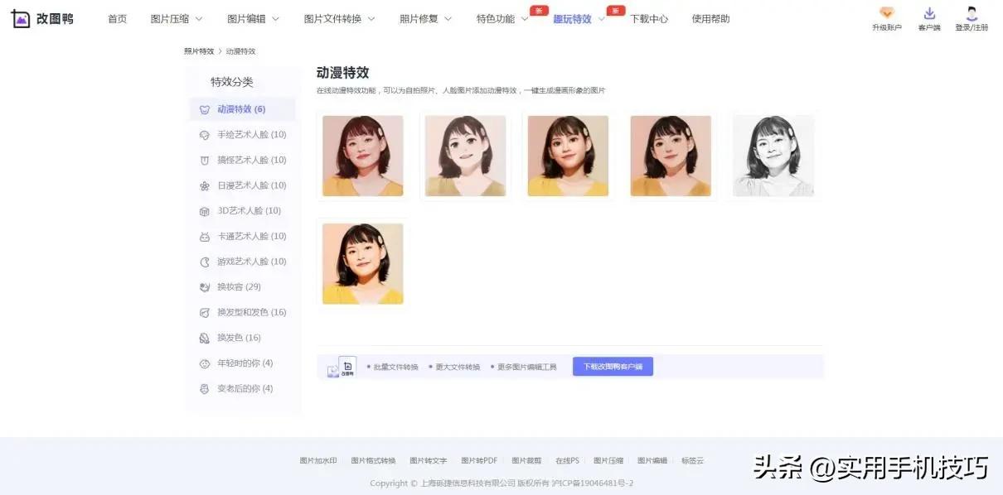The image size is (1003, 495).
Task: Open the 手绘艺术人脸 category via its face icon
Action: point(203,134)
